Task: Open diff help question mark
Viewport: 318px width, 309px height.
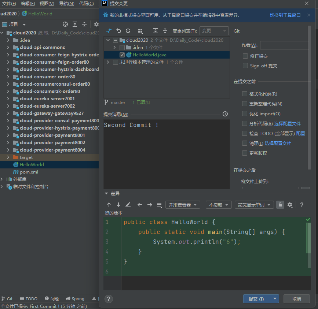Action: click(x=302, y=205)
